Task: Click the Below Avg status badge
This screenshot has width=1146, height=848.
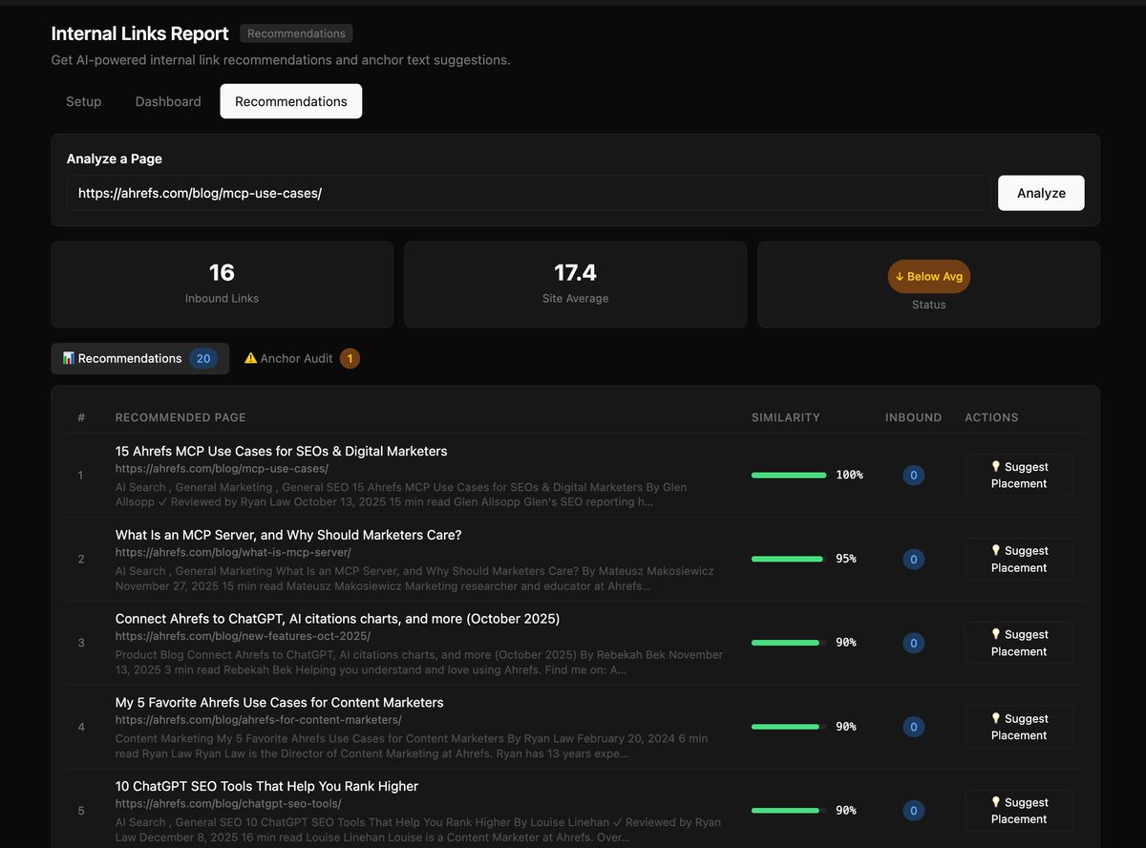Action: pyautogui.click(x=929, y=276)
